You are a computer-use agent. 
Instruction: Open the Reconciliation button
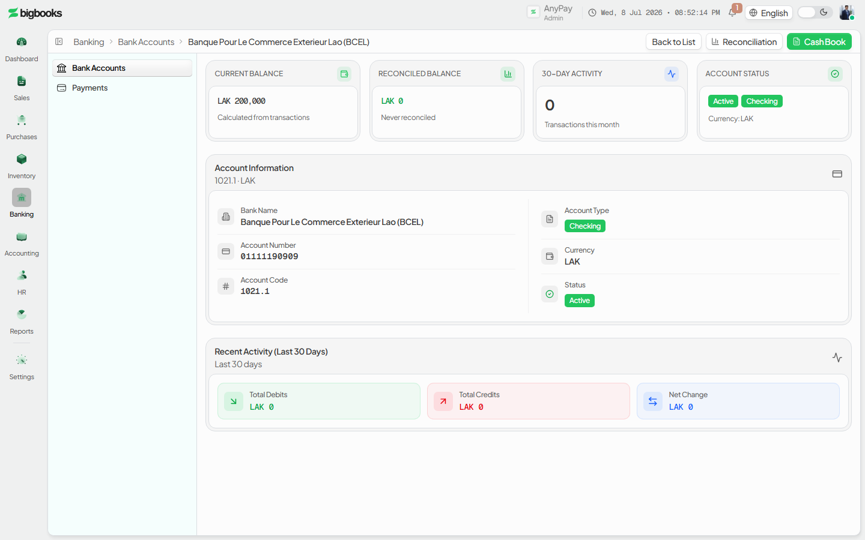pos(744,41)
